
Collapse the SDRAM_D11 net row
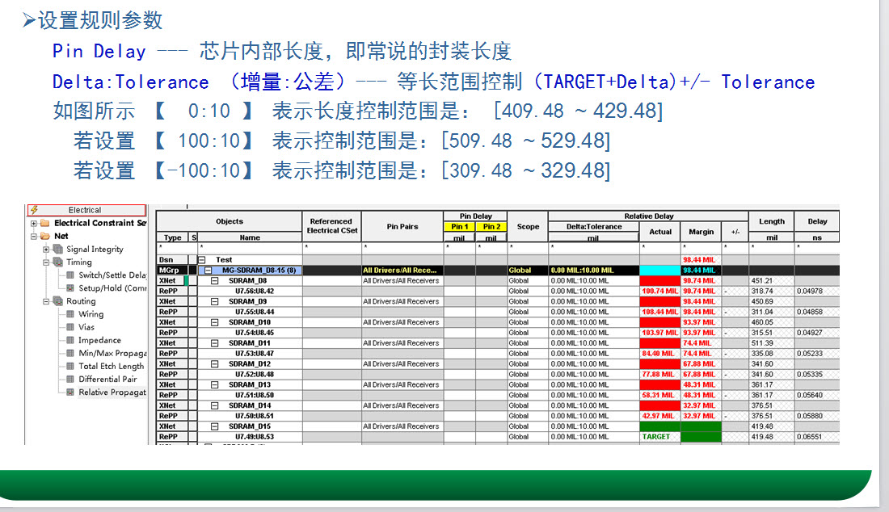tap(215, 343)
